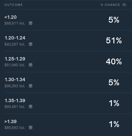Viewport: 132px width, 136px height.
Task: Click the 40% chance value
Action: pyautogui.click(x=114, y=62)
